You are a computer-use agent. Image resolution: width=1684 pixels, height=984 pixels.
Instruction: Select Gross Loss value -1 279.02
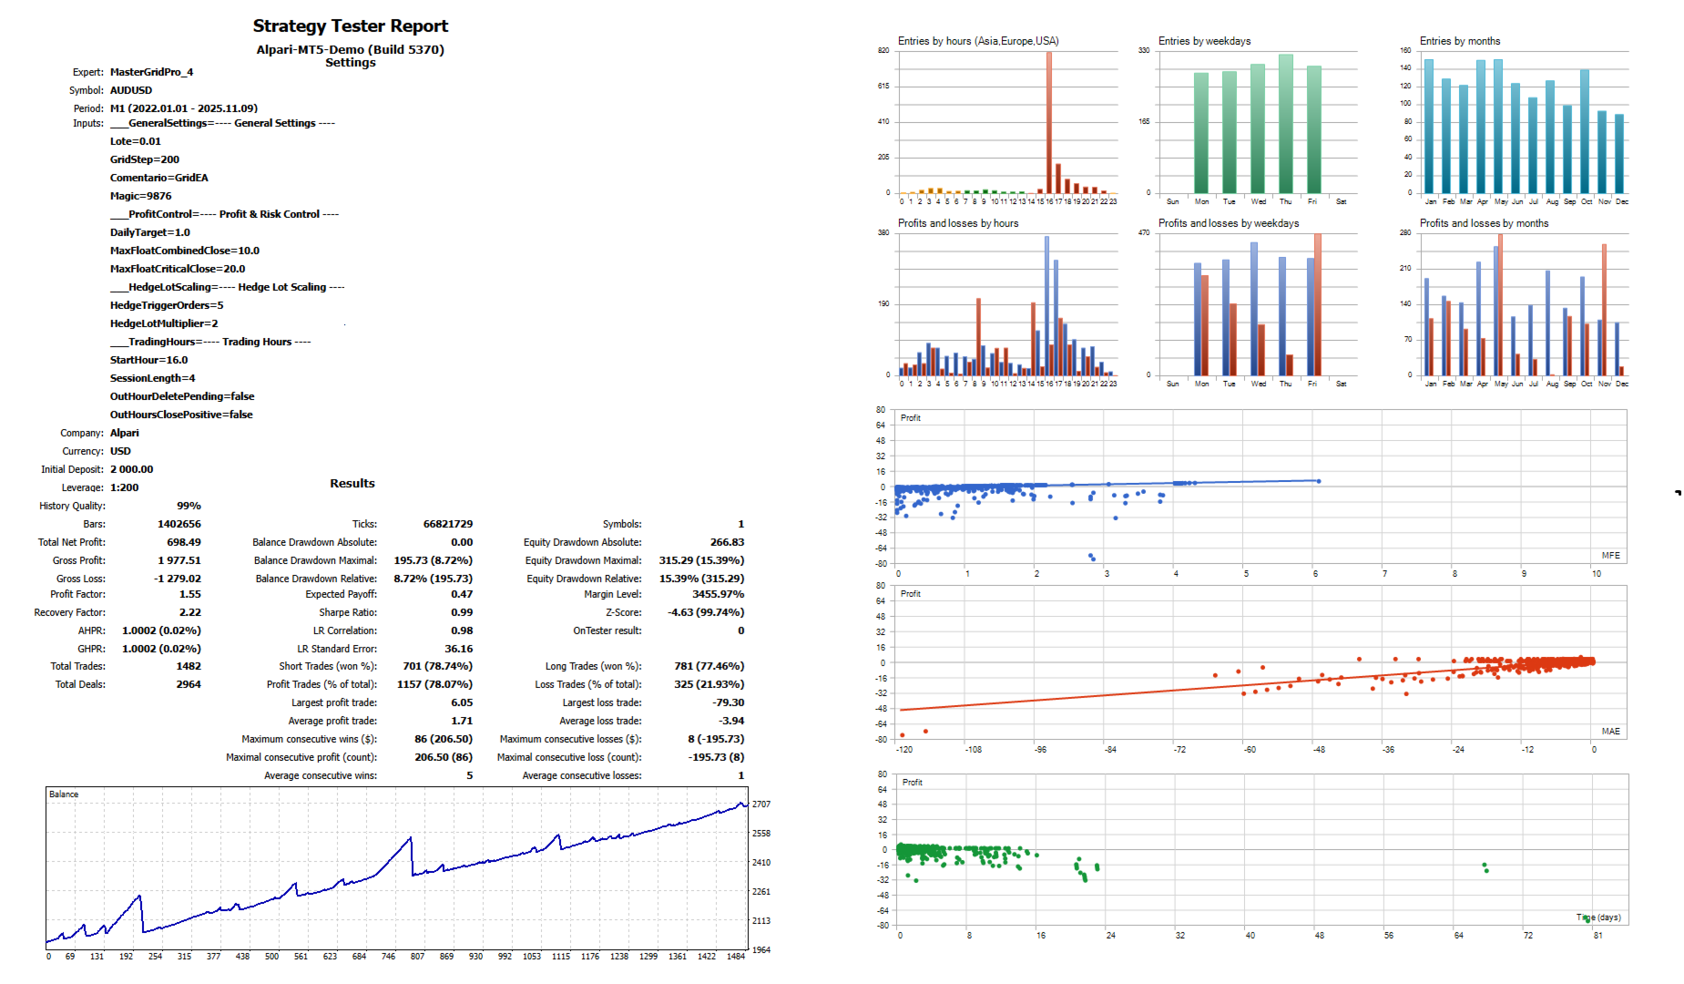coord(178,579)
